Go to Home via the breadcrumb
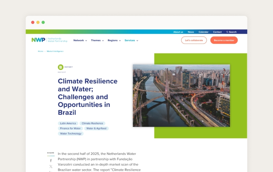Viewport: 273px width, 172px height. click(41, 51)
